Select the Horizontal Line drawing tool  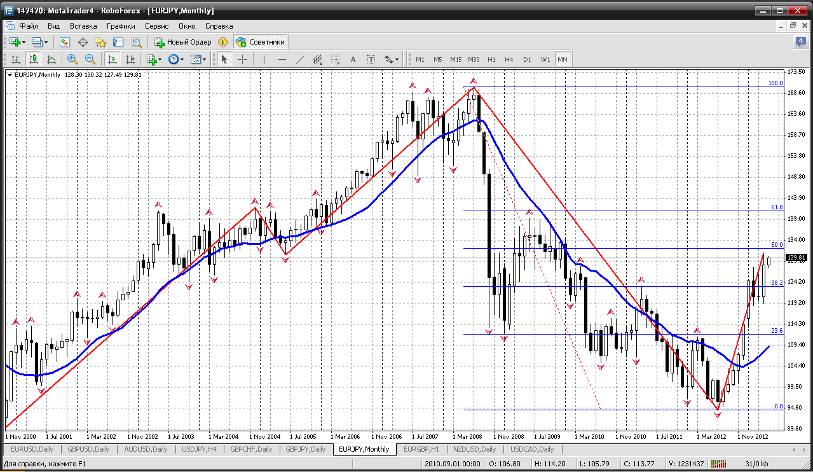(x=282, y=59)
